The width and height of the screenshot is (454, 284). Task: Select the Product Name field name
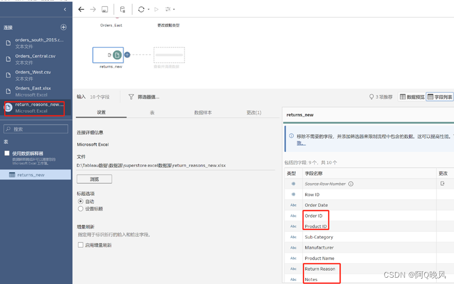[x=319, y=258]
